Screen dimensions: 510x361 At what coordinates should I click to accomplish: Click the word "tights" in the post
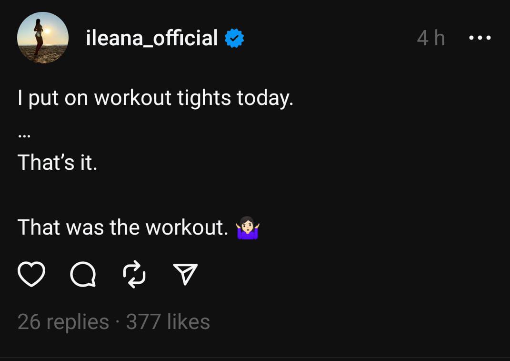204,98
